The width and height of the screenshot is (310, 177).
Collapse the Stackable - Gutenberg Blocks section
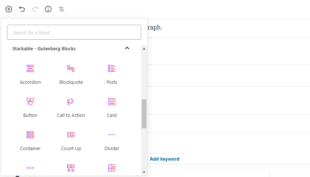coord(127,48)
